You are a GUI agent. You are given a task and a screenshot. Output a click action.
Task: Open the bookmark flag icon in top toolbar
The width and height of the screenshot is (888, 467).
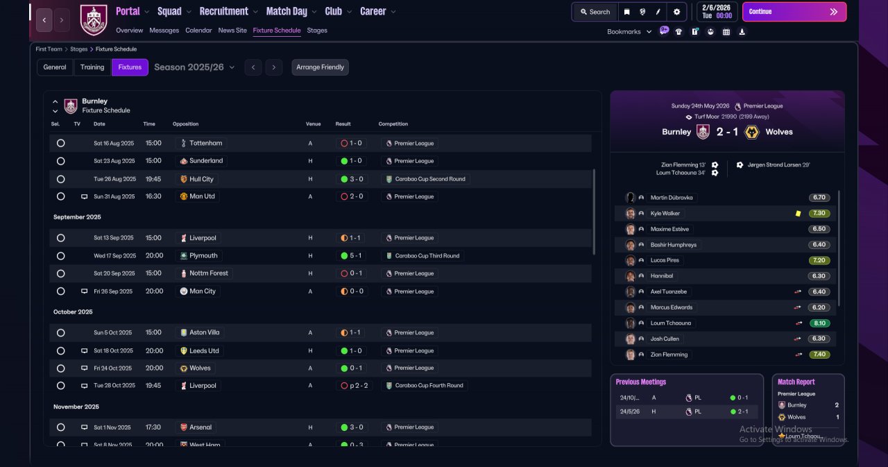point(627,12)
